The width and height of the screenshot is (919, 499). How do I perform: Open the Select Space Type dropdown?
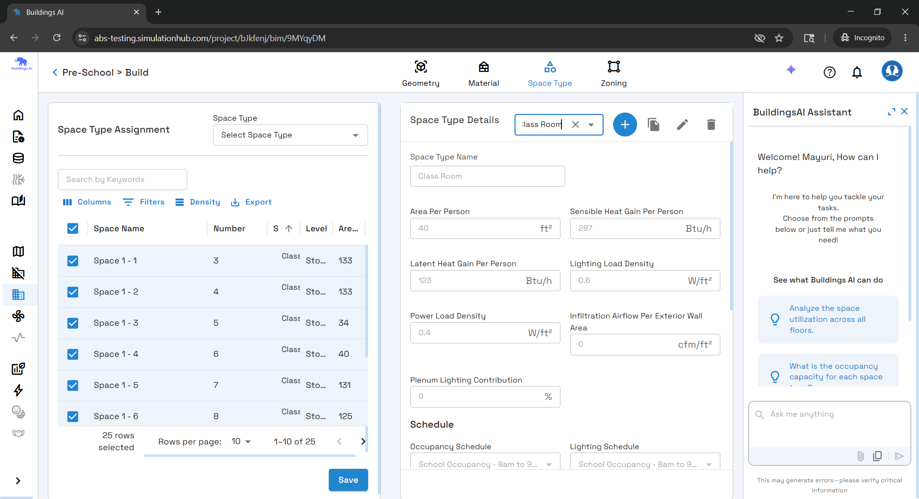point(291,135)
